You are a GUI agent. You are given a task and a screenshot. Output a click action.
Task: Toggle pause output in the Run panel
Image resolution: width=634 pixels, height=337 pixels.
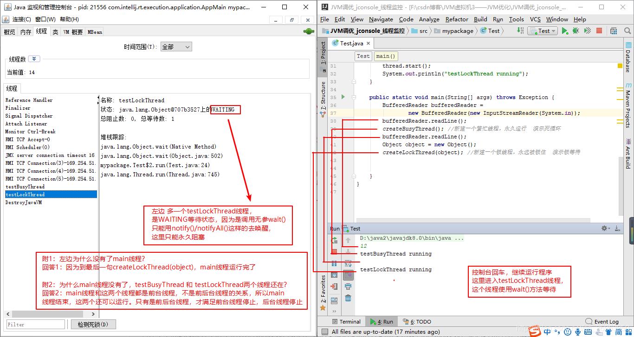point(334,263)
